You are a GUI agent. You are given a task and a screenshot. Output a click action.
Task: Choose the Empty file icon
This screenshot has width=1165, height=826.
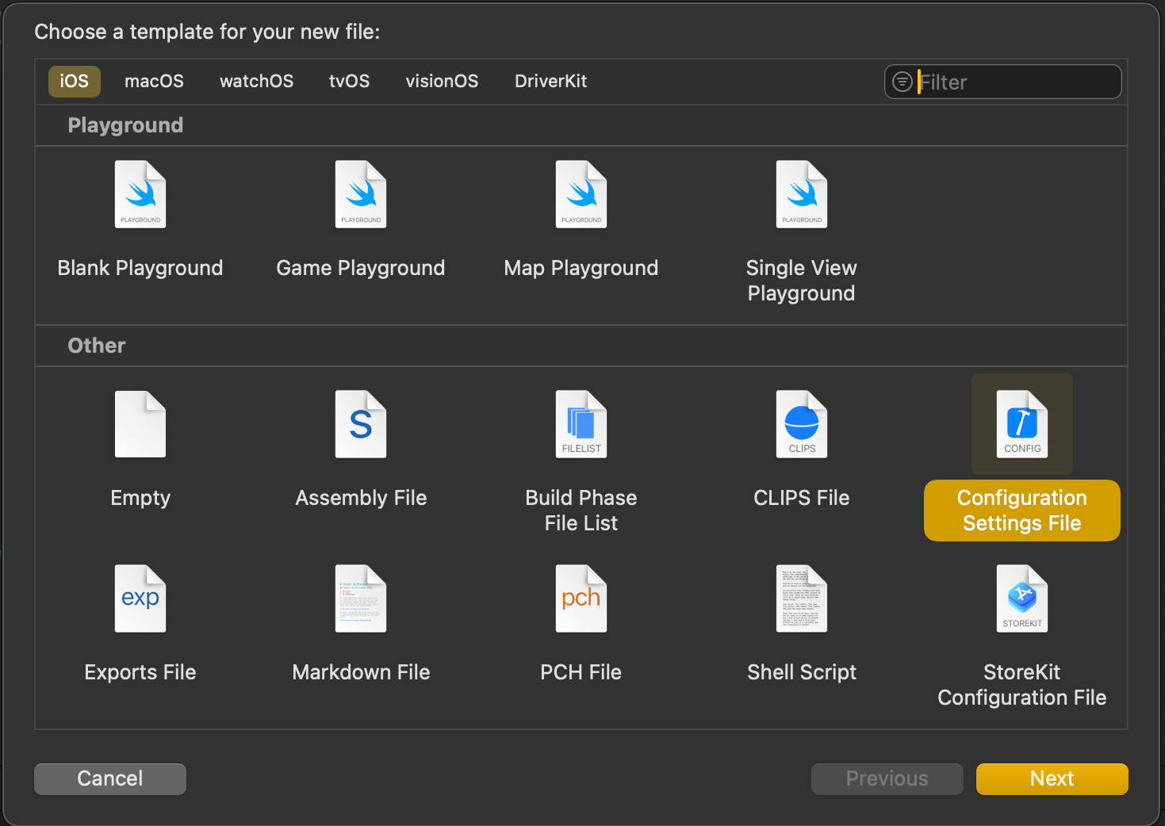140,424
